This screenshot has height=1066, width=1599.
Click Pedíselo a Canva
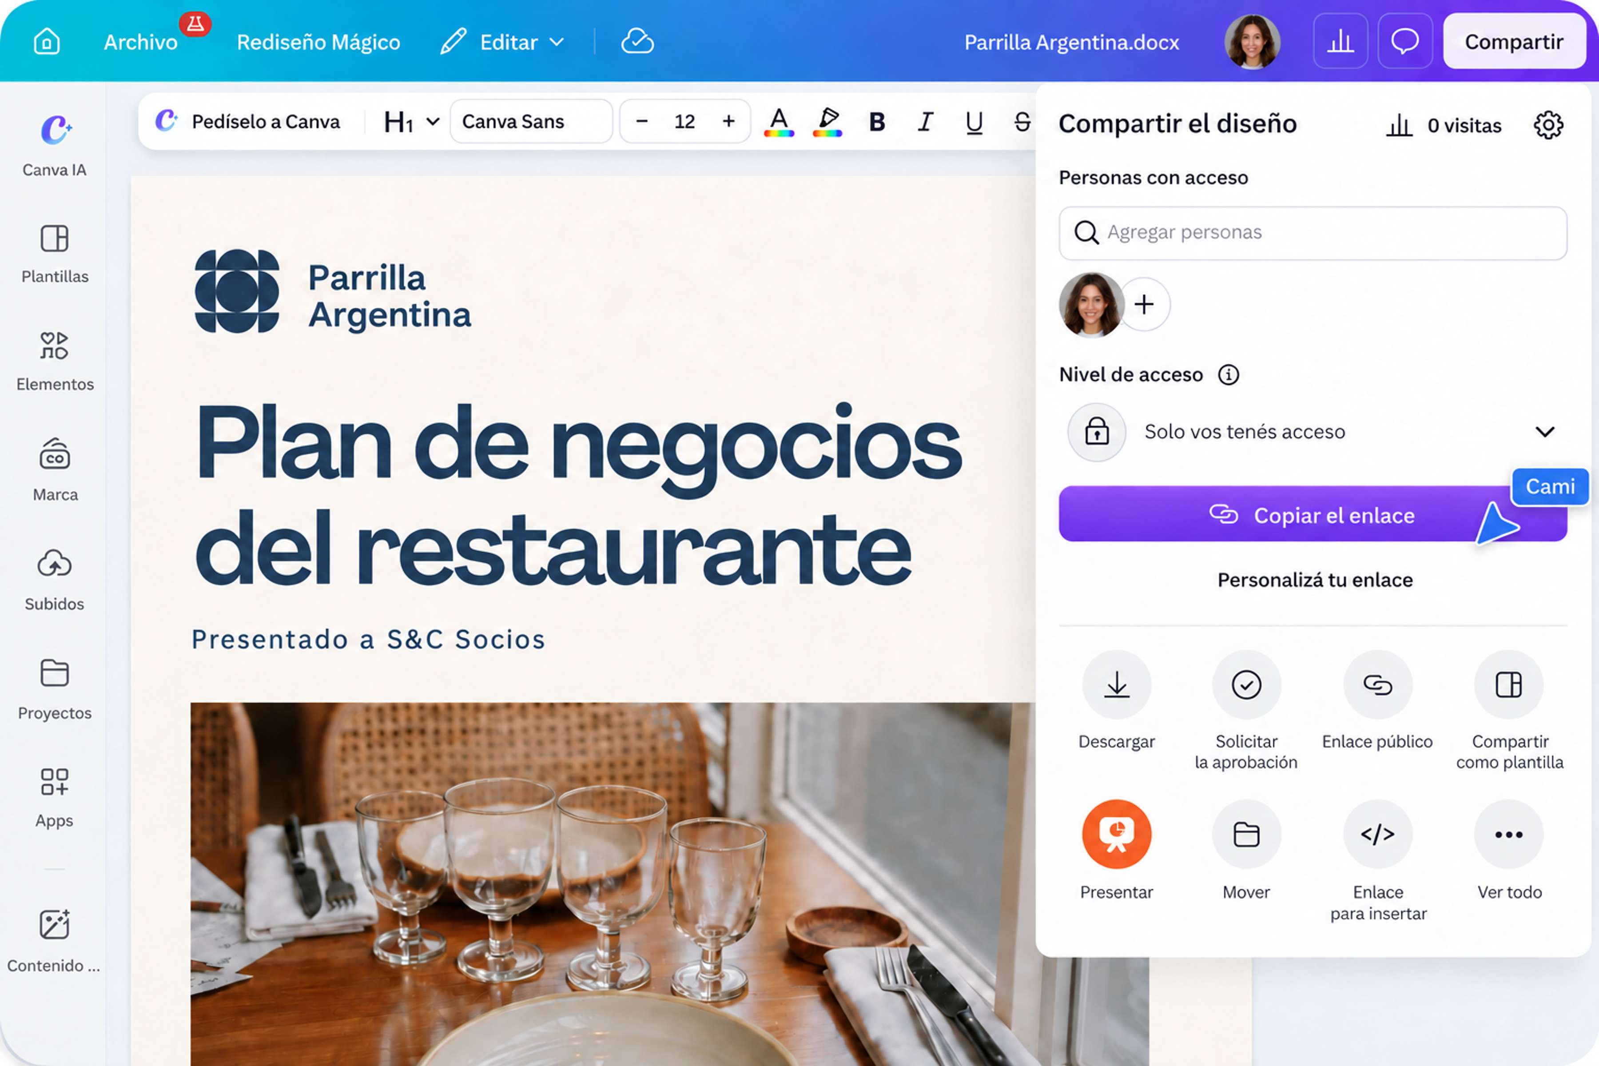pyautogui.click(x=248, y=121)
